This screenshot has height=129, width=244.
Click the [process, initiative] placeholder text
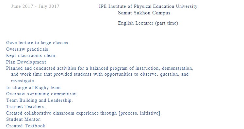(x=139, y=113)
